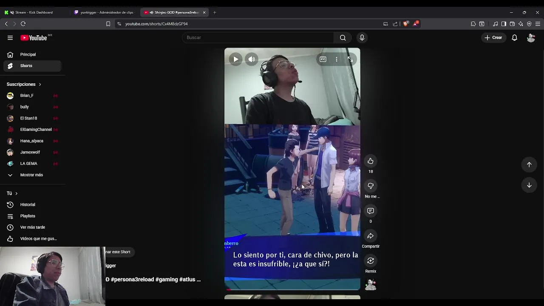Image resolution: width=544 pixels, height=306 pixels.
Task: Go back in browser history
Action: coord(6,24)
